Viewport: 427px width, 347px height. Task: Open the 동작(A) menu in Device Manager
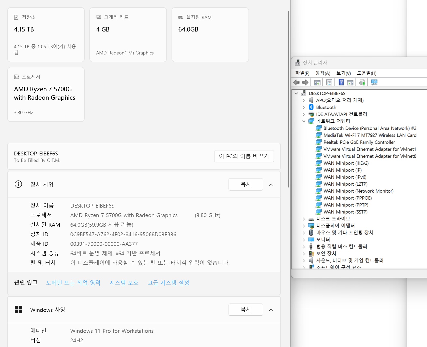323,73
